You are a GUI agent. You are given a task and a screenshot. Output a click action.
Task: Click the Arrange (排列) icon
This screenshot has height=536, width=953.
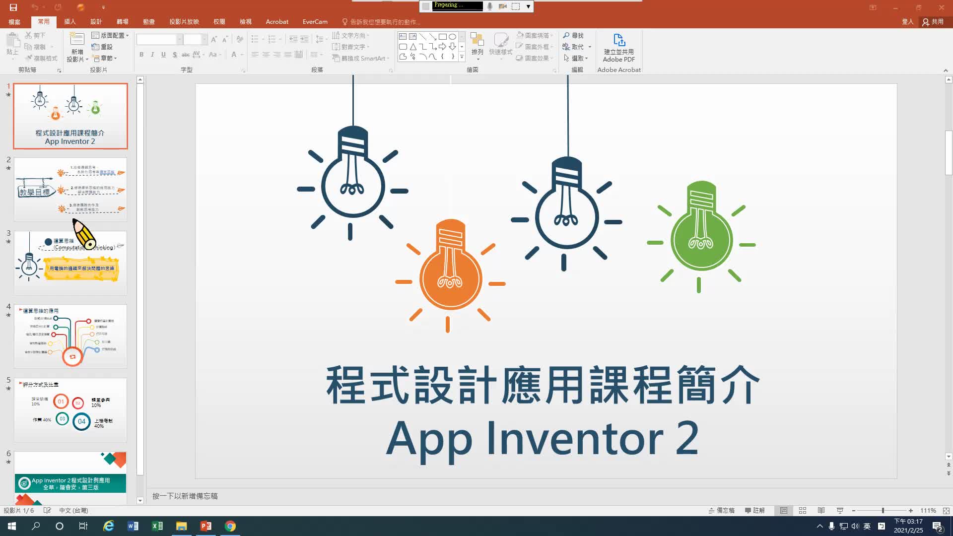477,40
